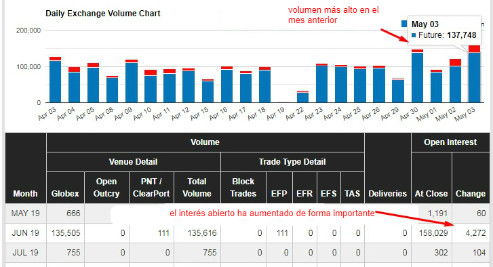This screenshot has height=267, width=493.
Task: Click JUL 19 Globex value 755
Action: 73,253
